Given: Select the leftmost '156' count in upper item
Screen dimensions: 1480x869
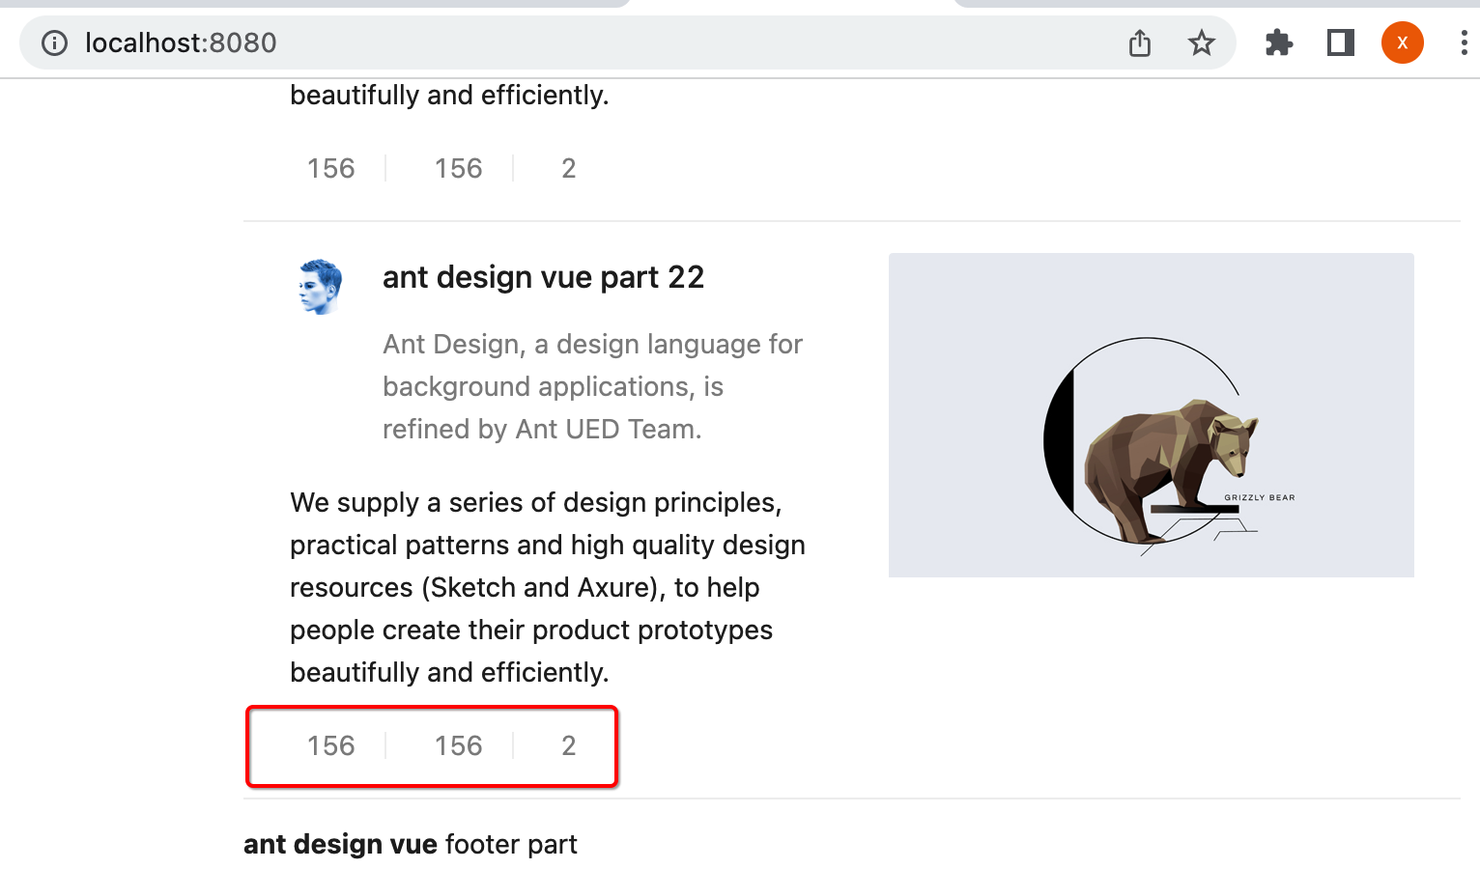Looking at the screenshot, I should click(x=331, y=168).
